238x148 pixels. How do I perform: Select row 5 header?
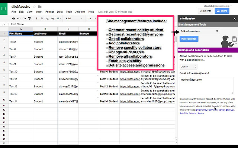[x=4, y=63]
